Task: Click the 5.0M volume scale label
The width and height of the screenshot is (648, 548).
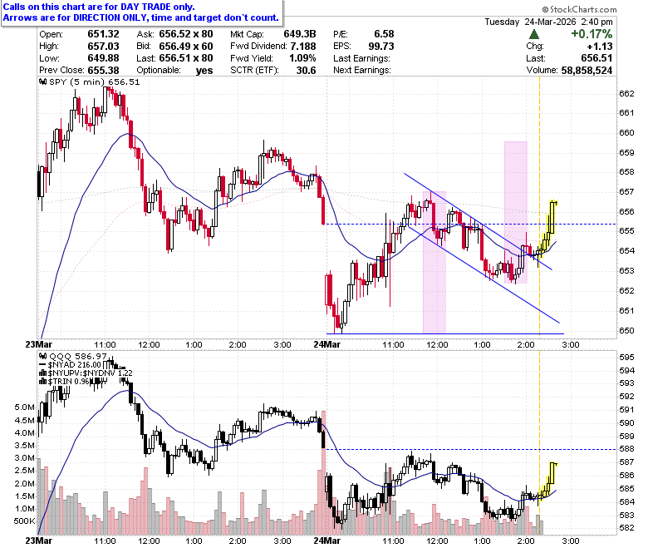Action: pos(24,407)
